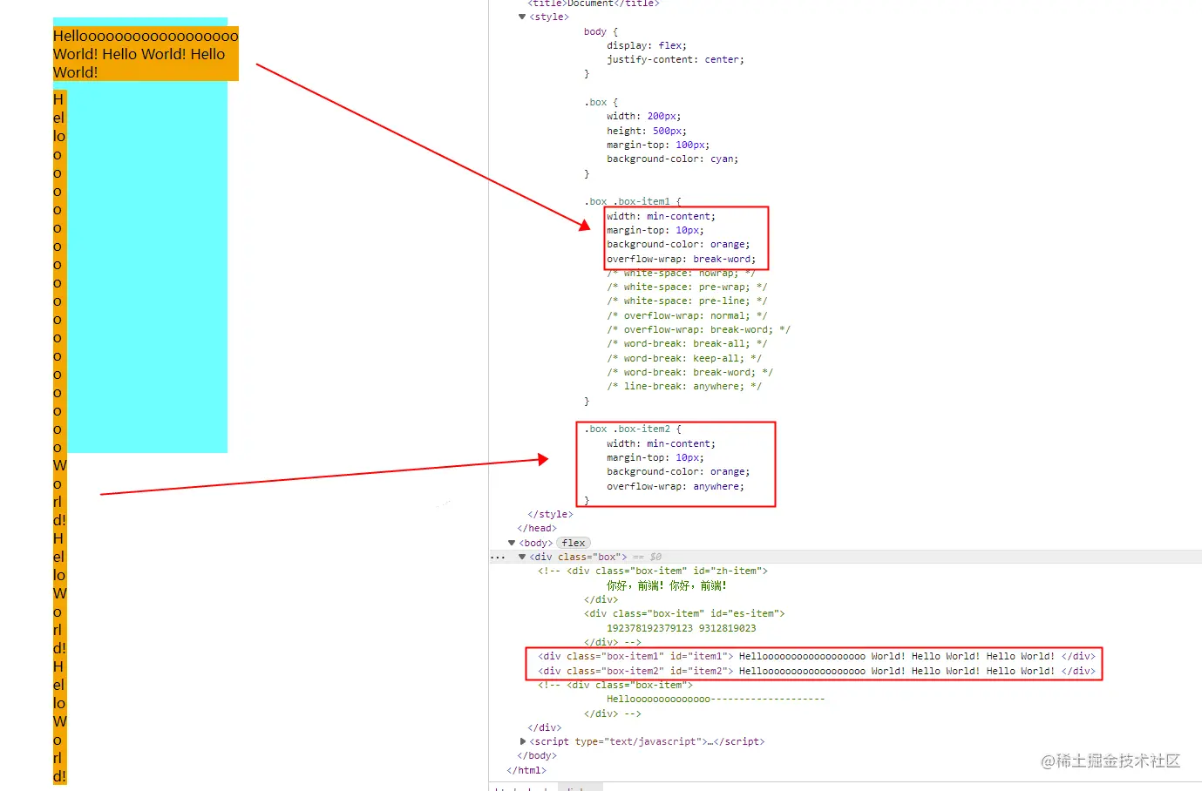Select the </head> closing tag
Image resolution: width=1202 pixels, height=791 pixels.
[537, 528]
